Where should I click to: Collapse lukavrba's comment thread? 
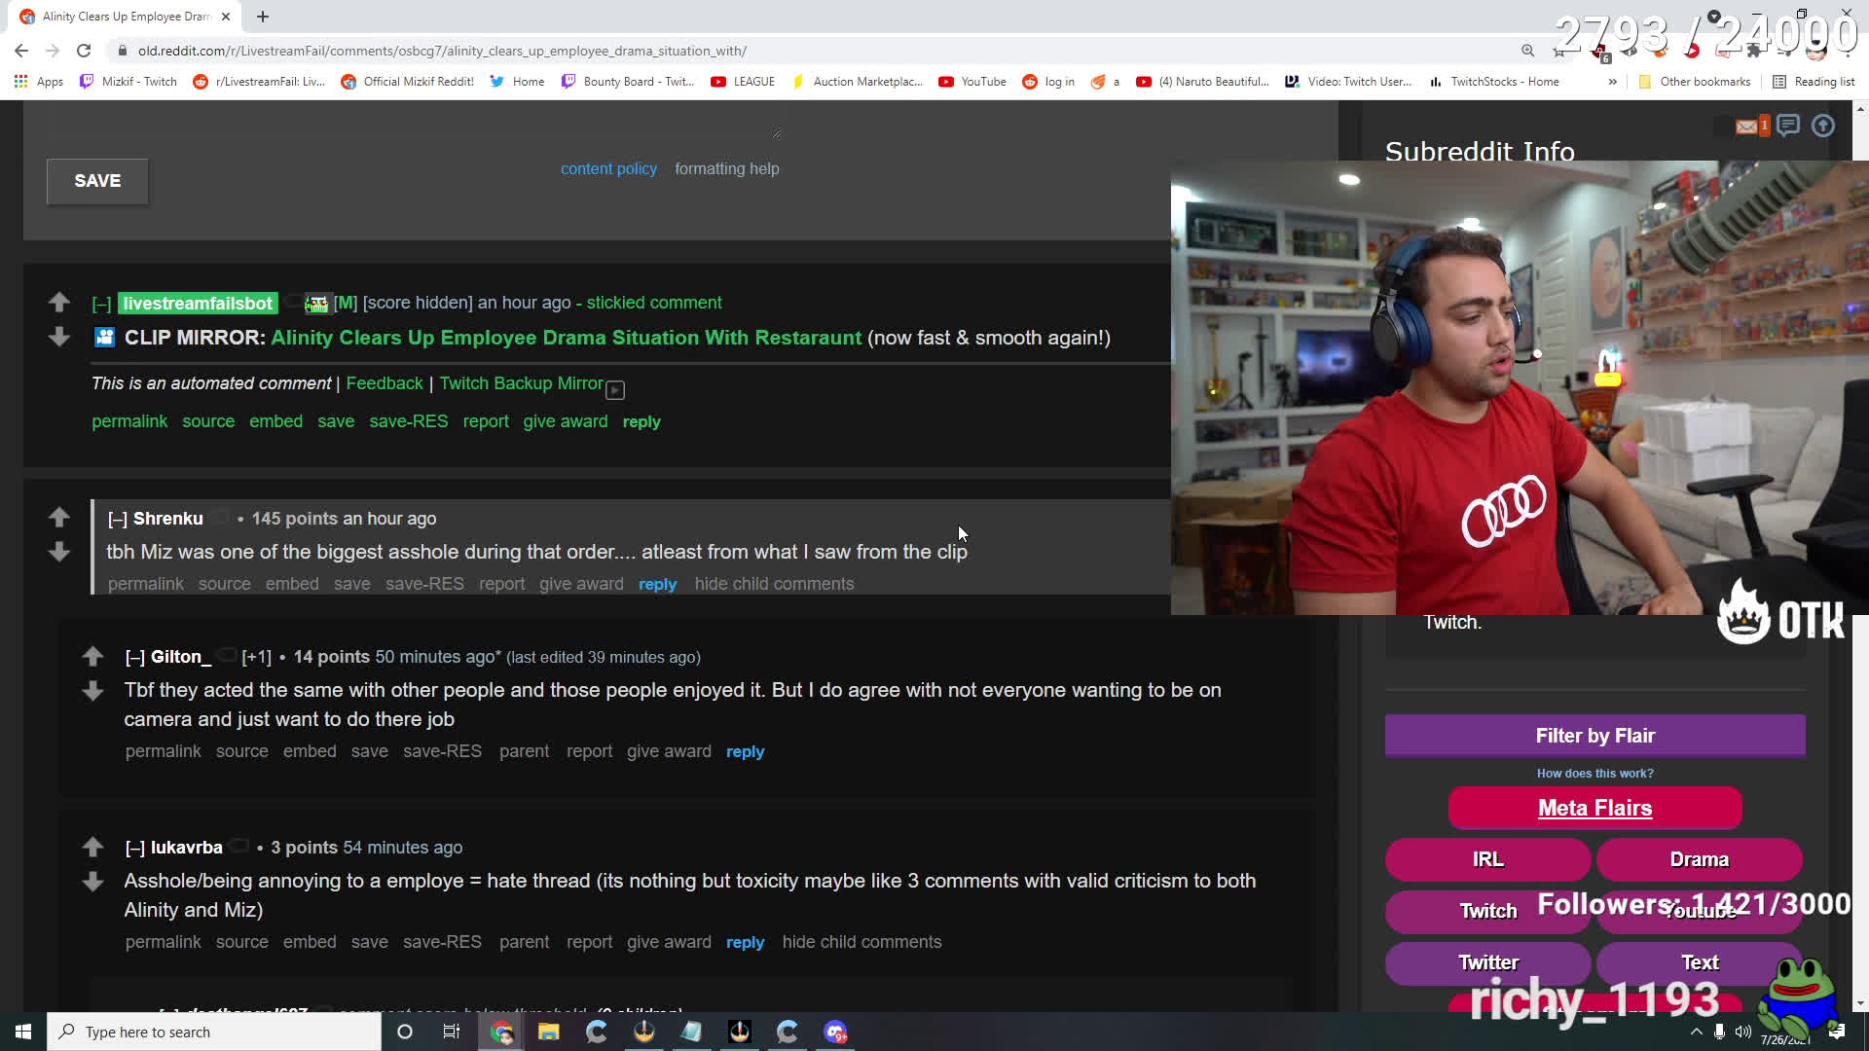[x=135, y=849]
